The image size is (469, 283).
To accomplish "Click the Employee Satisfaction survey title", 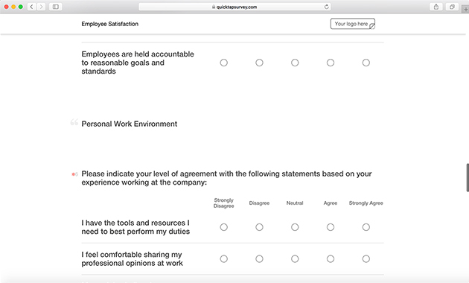I will [x=109, y=24].
